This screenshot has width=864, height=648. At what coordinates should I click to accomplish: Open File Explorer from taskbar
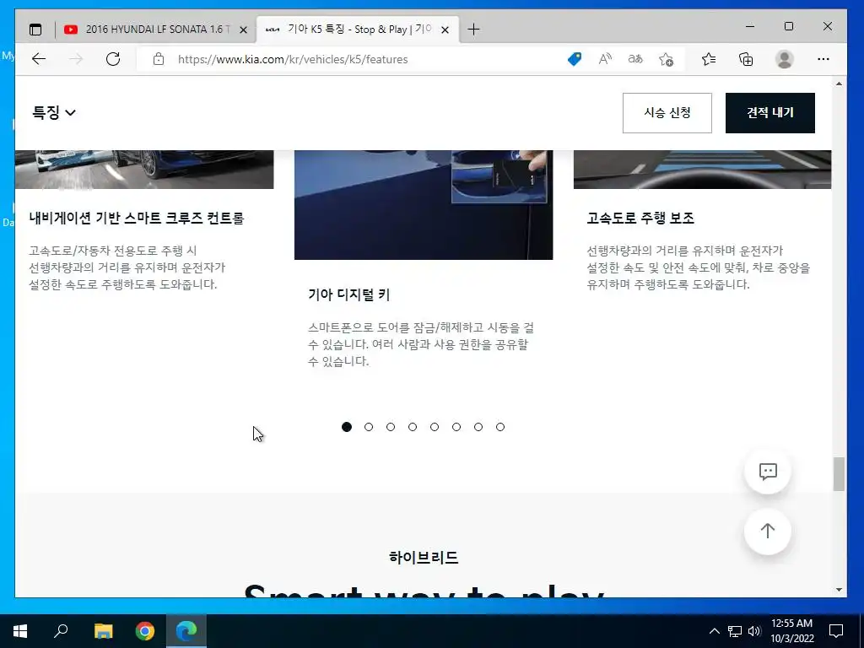103,631
